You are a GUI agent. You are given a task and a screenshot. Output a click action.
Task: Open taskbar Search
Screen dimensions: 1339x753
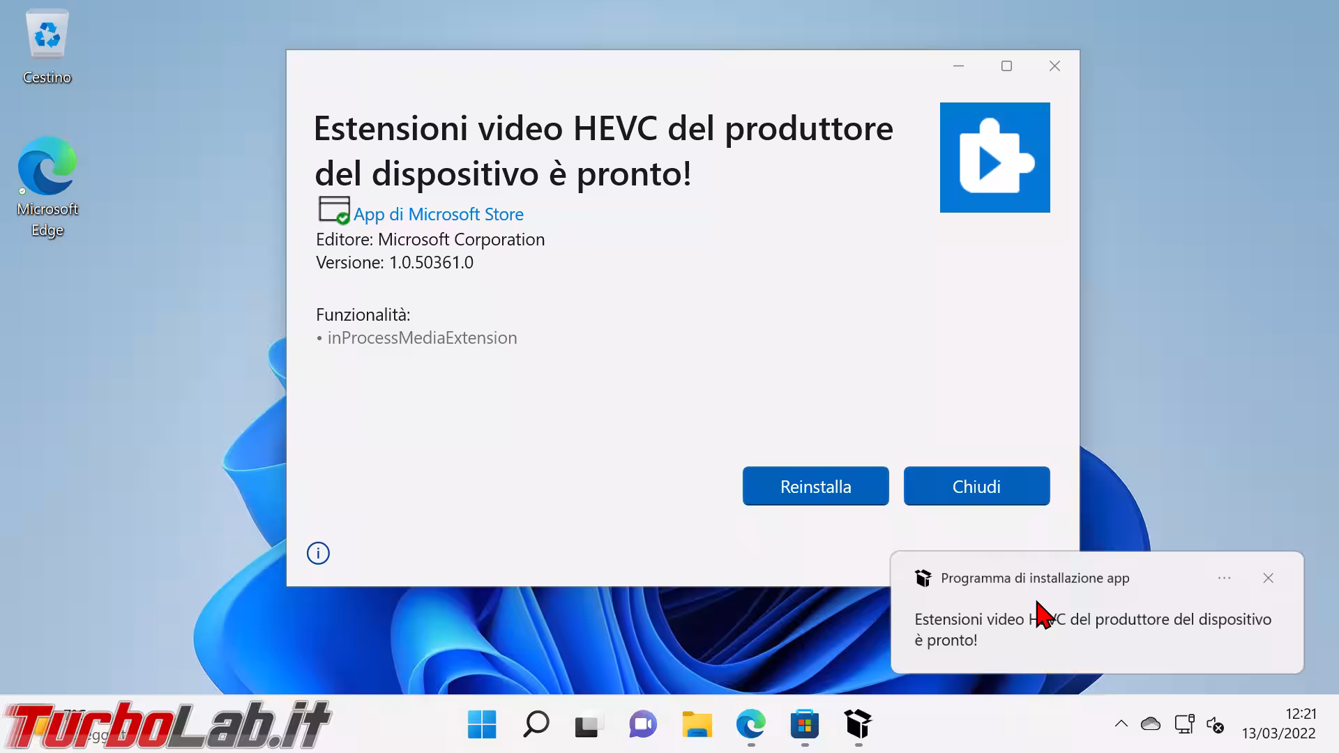tap(536, 724)
